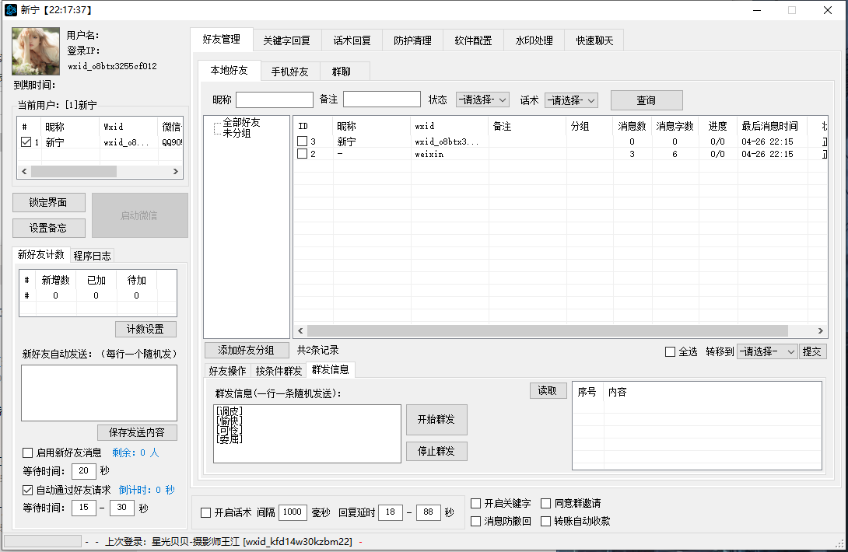
Task: Click the user avatar photo
Action: [x=36, y=51]
